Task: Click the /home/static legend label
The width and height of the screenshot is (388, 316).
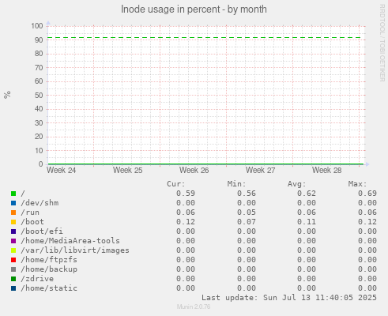Action: click(49, 288)
